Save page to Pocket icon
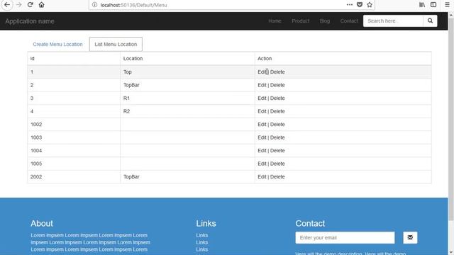 (x=360, y=5)
